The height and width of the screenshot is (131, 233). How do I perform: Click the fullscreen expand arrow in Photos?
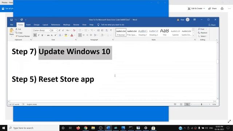[x=229, y=121]
